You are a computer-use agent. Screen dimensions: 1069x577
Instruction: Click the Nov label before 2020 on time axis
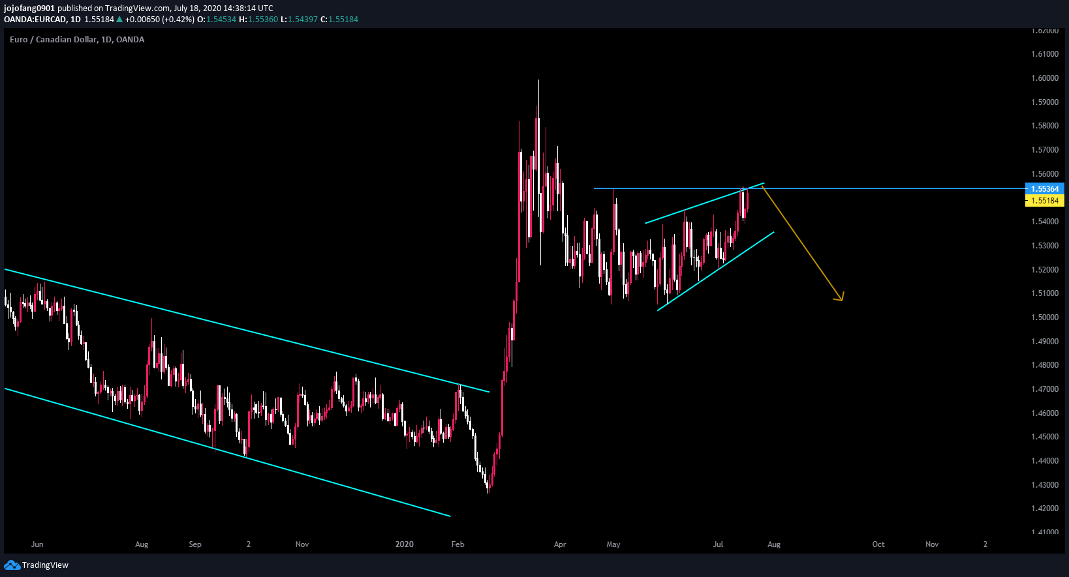coord(302,544)
